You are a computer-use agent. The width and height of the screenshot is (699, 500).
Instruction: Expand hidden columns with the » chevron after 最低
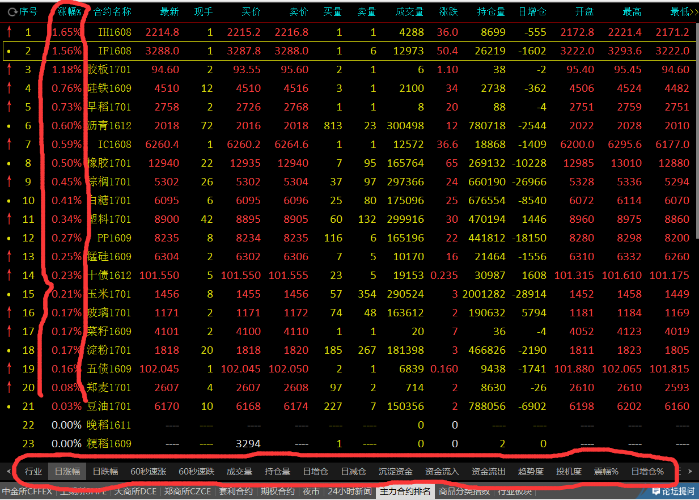694,11
